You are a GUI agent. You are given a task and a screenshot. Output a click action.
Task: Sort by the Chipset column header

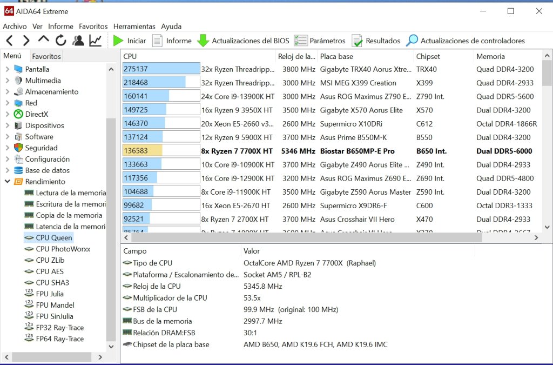click(443, 56)
